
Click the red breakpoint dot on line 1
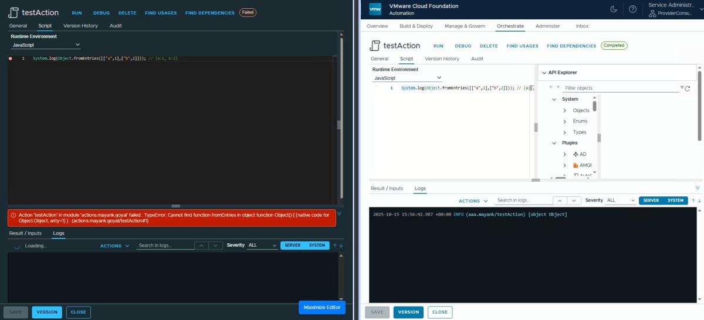11,59
